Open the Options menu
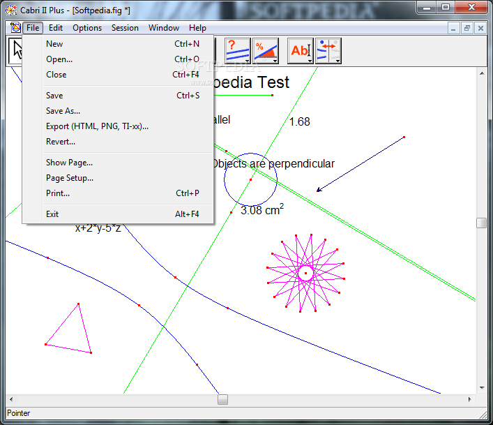The height and width of the screenshot is (425, 493). point(87,28)
